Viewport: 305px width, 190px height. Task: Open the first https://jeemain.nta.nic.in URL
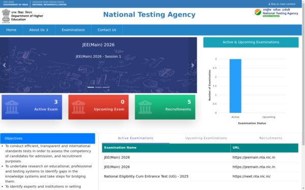click(254, 157)
